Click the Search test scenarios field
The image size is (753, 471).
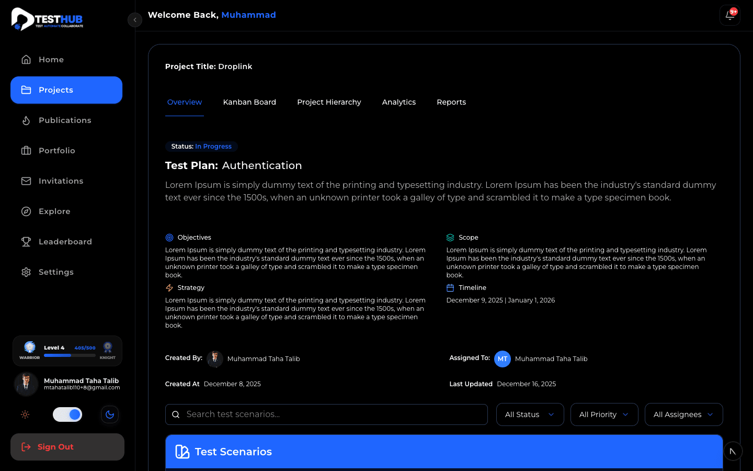pos(326,414)
